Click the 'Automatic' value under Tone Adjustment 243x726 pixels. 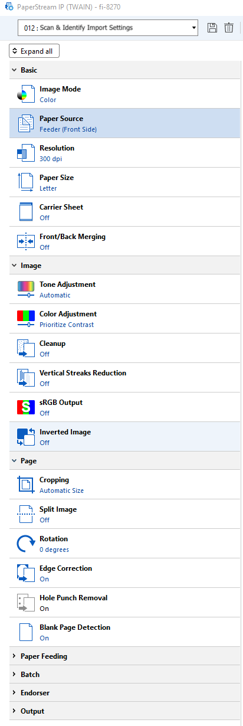[x=55, y=295]
